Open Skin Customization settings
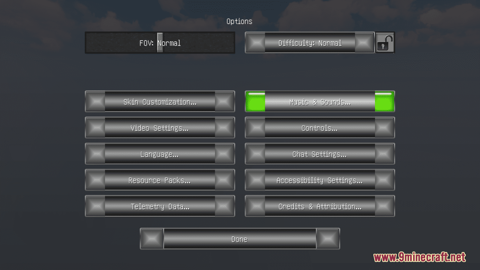480x270 pixels. (x=160, y=101)
